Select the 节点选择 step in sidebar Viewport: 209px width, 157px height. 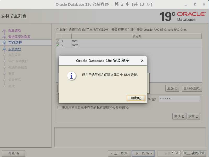point(15,42)
